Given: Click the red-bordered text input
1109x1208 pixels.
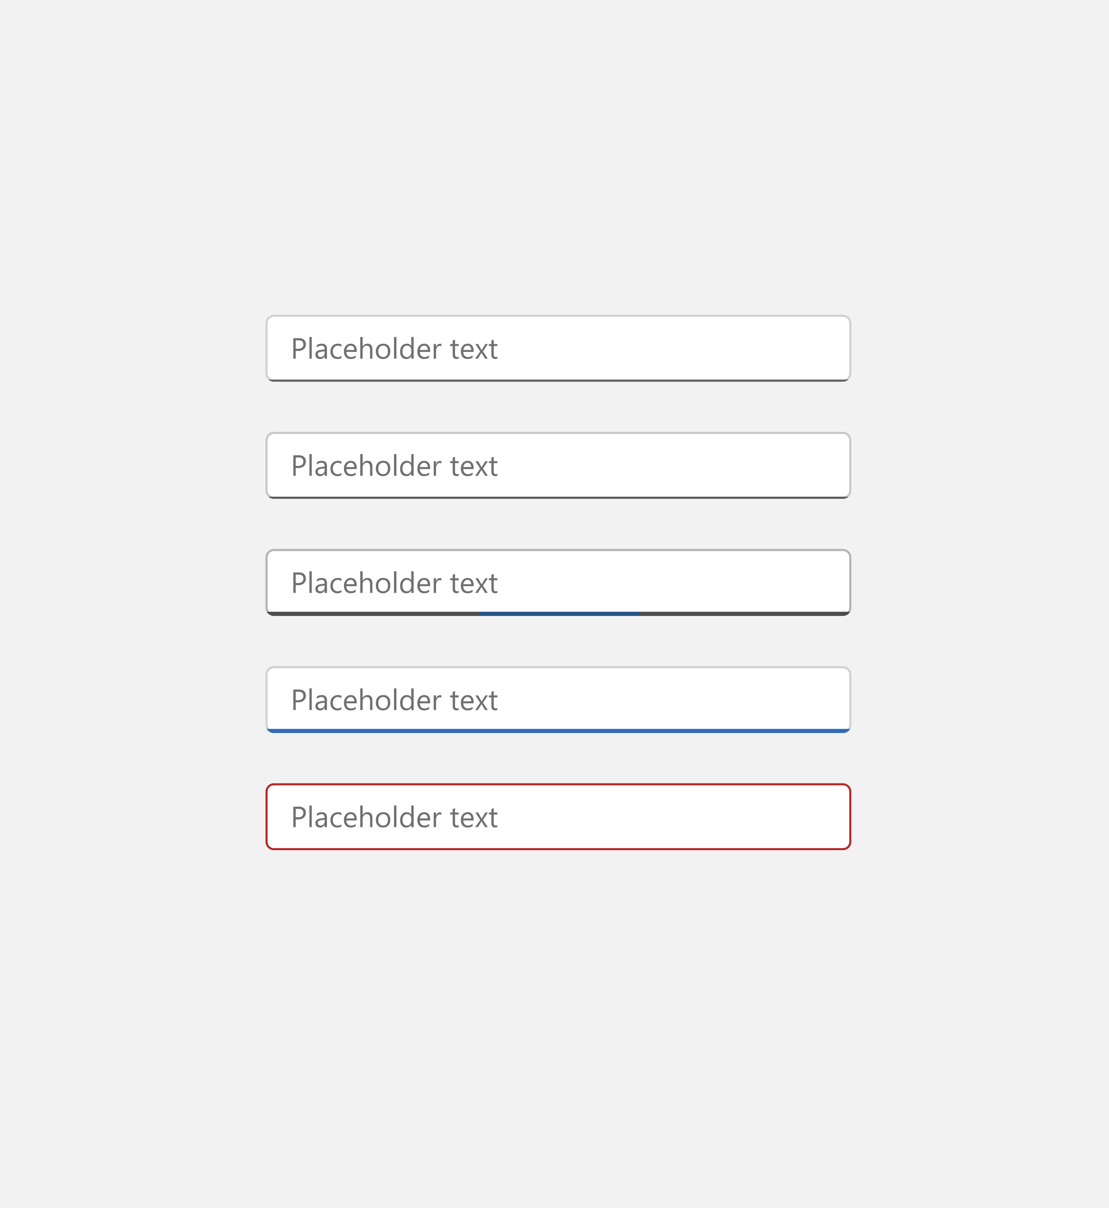Looking at the screenshot, I should [558, 816].
